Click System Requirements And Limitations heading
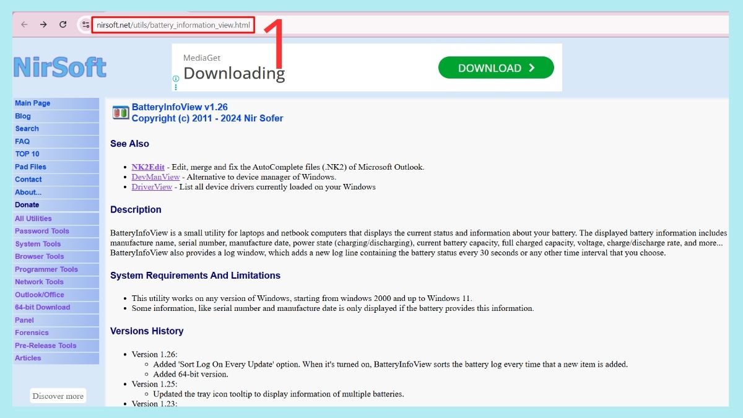 click(x=195, y=276)
